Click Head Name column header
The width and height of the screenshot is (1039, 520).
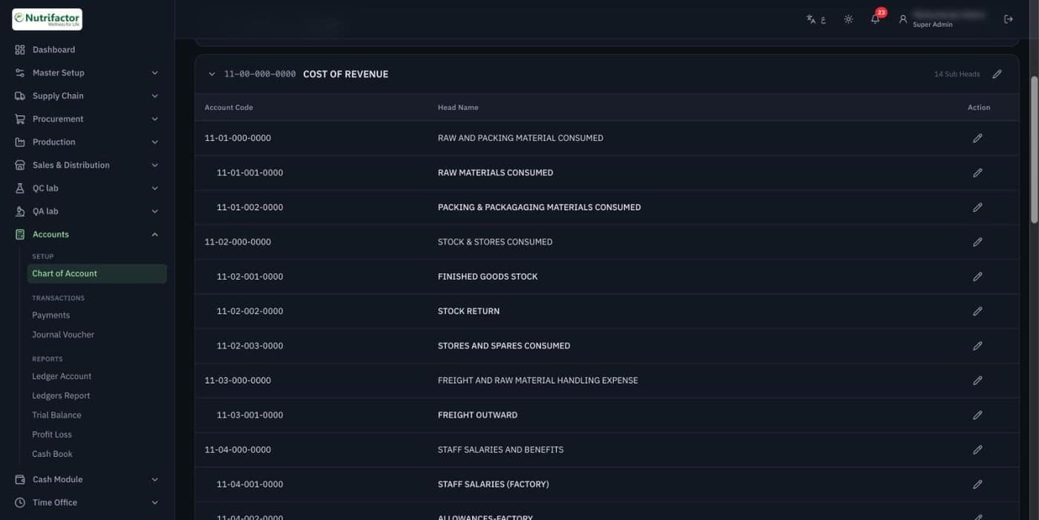[458, 108]
